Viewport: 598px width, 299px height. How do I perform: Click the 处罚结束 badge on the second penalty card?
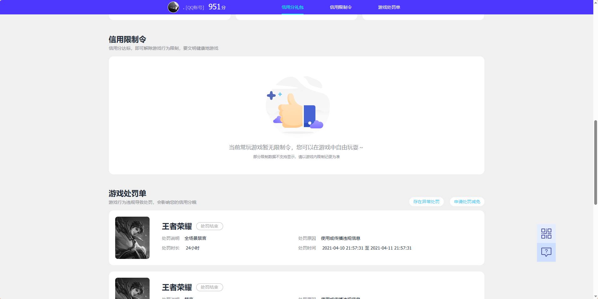[209, 287]
